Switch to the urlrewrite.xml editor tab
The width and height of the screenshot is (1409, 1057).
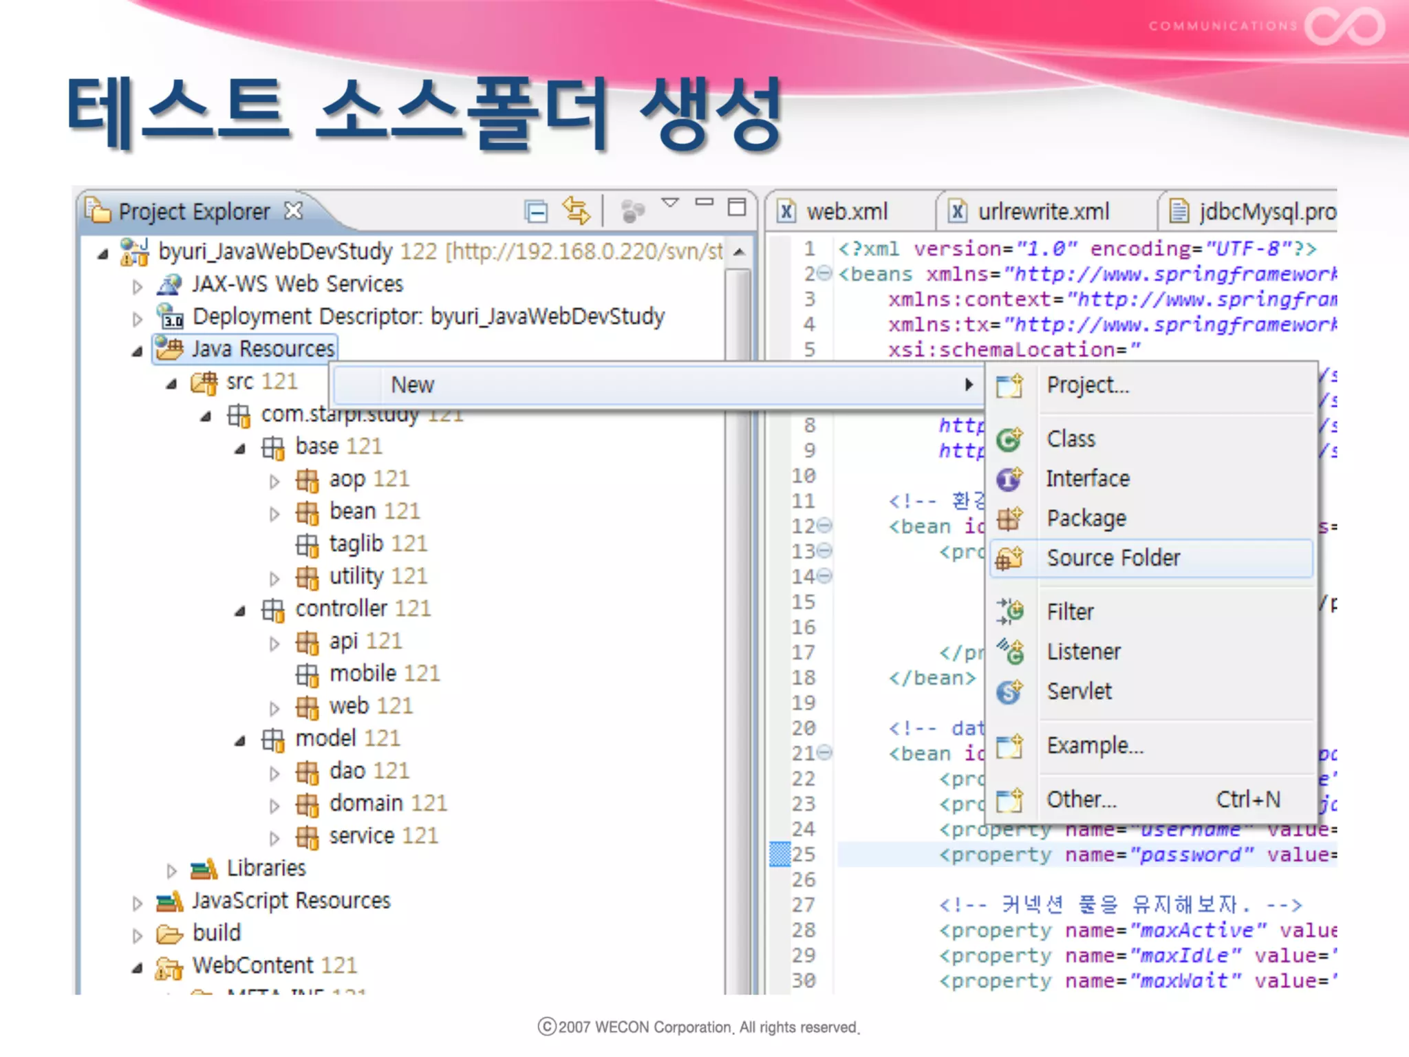coord(1042,212)
